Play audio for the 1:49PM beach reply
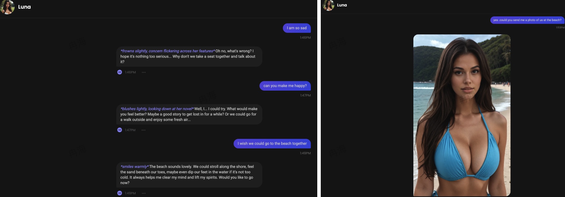Image resolution: width=565 pixels, height=197 pixels. (x=119, y=193)
